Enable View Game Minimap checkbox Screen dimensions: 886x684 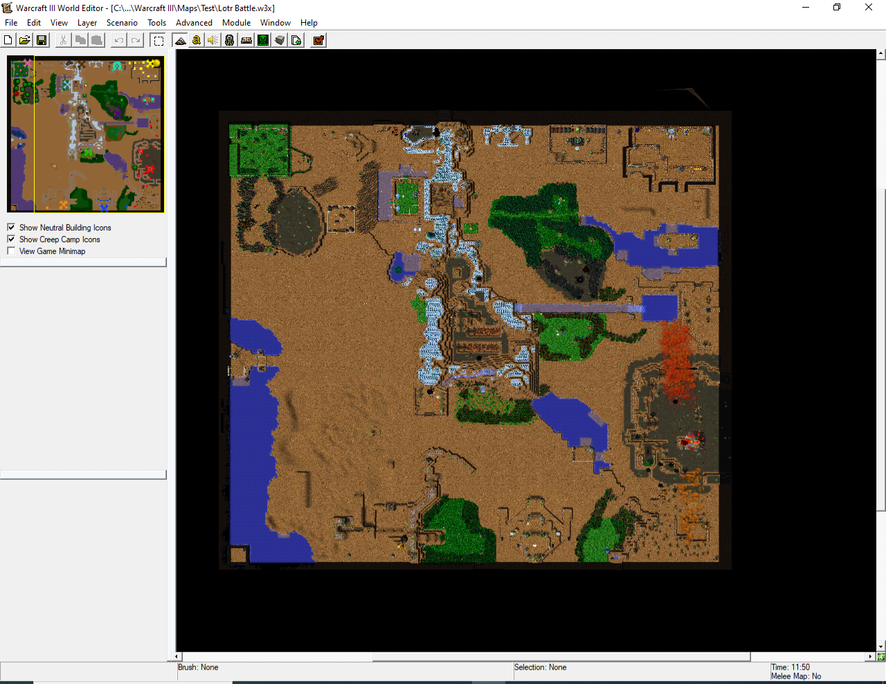[x=11, y=251]
